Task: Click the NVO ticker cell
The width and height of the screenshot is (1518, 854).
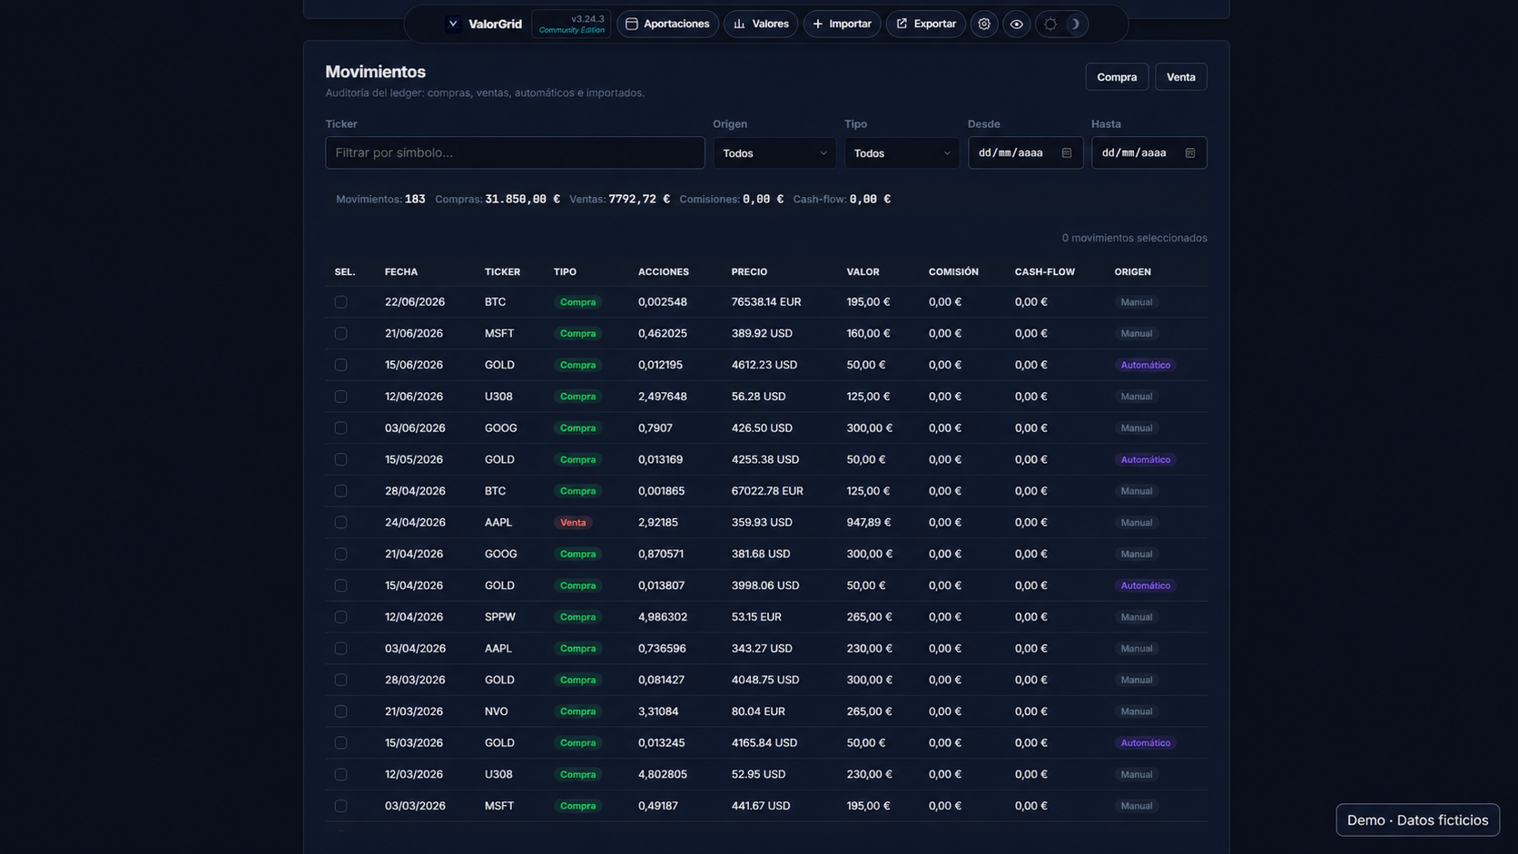Action: coord(497,711)
